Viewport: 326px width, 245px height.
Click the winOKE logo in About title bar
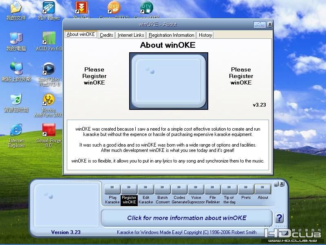(260, 24)
